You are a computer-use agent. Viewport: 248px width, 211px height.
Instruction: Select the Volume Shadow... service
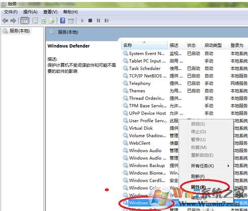147,135
